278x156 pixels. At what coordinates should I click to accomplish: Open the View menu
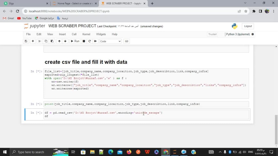click(50, 34)
